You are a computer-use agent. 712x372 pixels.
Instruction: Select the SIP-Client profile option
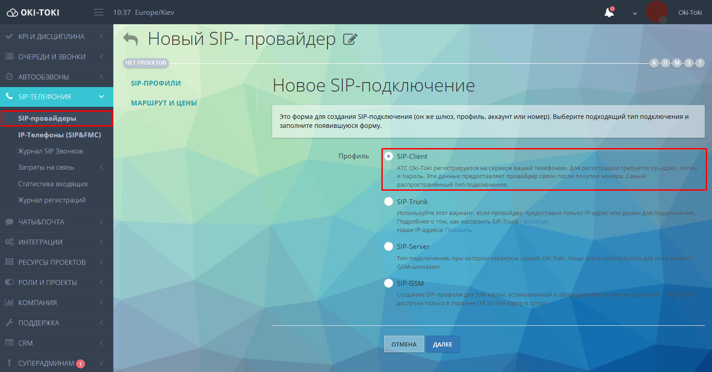389,156
